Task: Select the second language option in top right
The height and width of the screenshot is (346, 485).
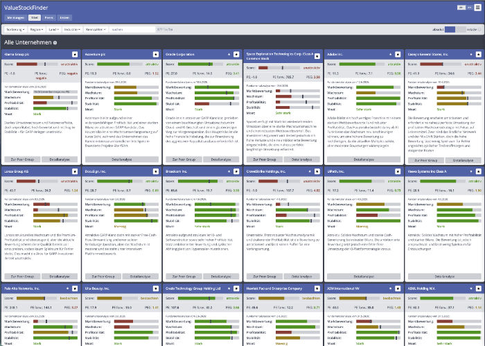Action: (x=470, y=8)
